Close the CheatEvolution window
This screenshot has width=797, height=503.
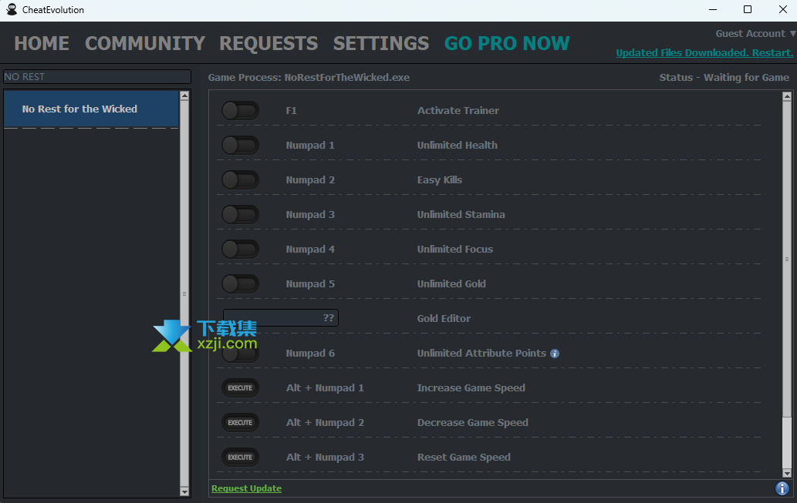pos(783,10)
